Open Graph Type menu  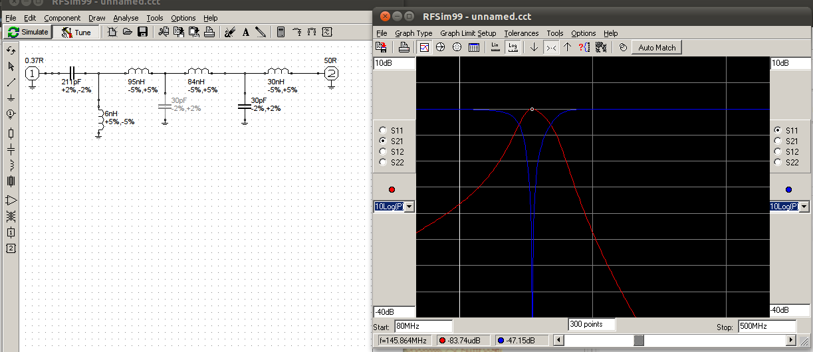(x=413, y=33)
